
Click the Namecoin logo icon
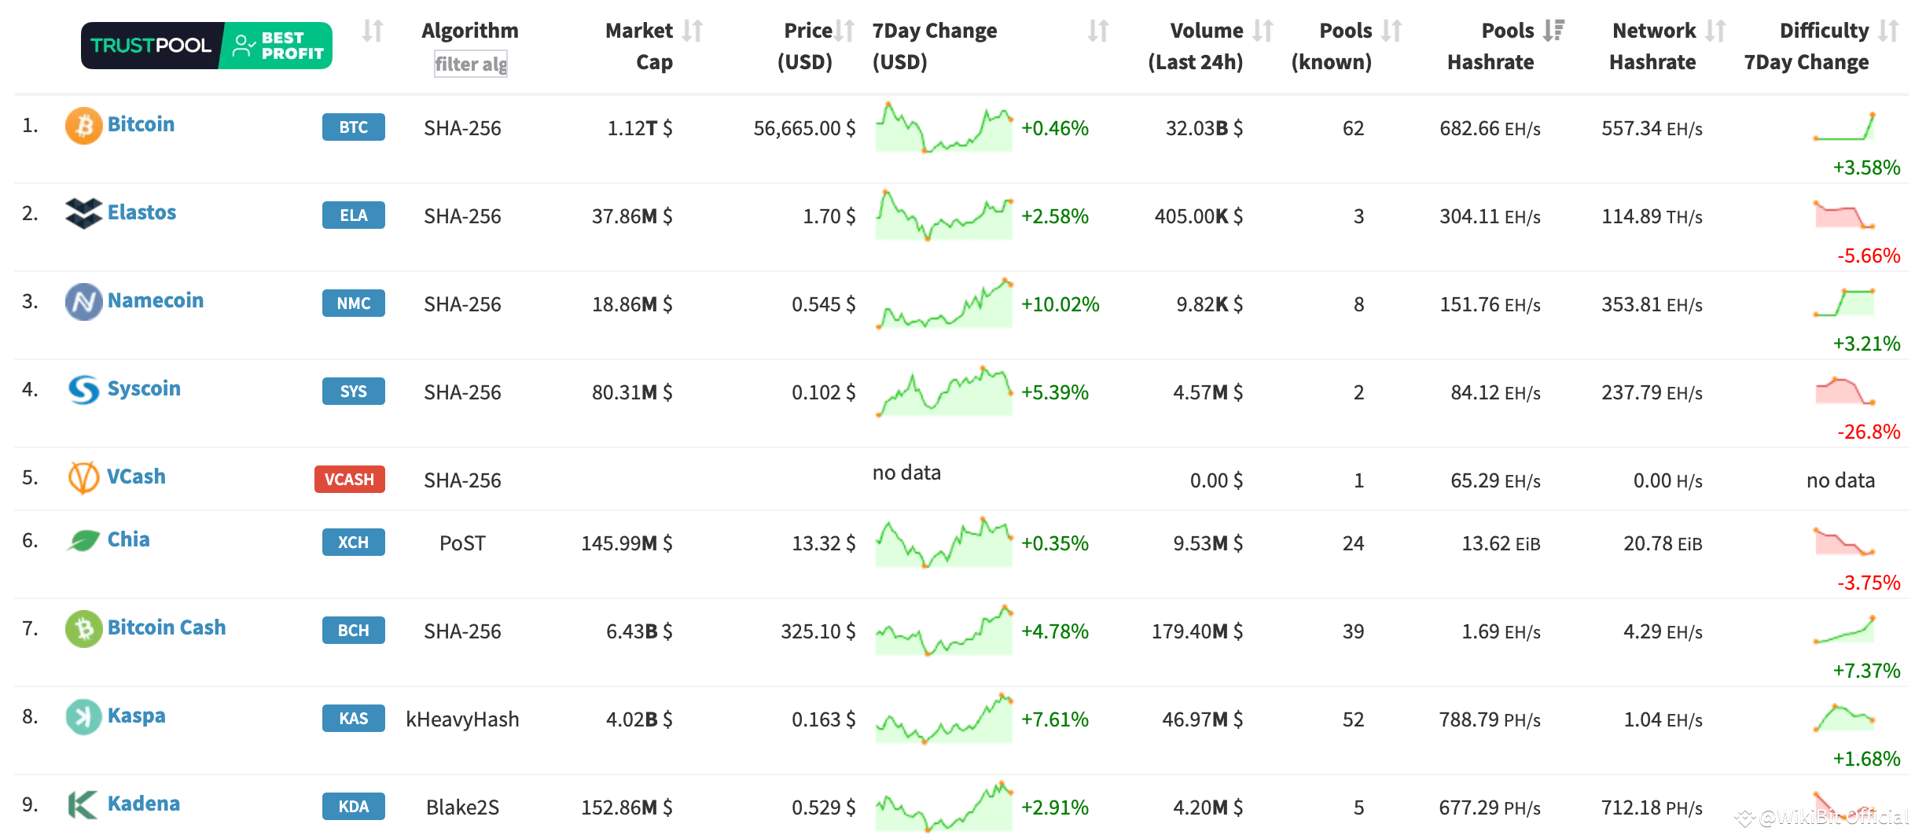click(x=83, y=302)
